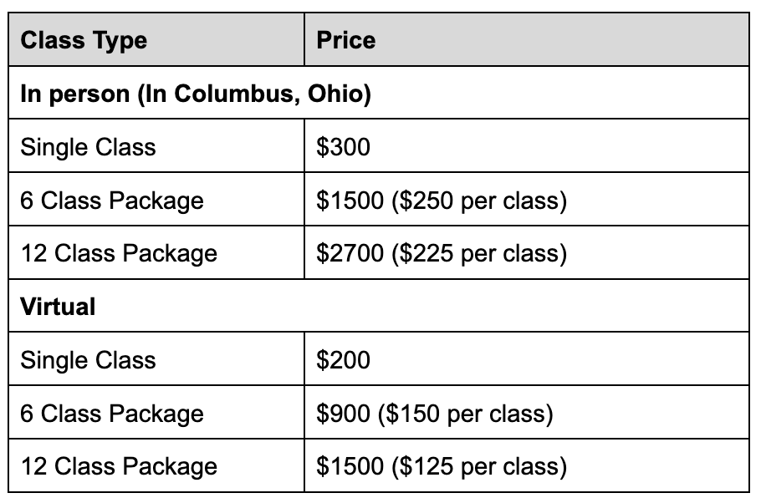Click the $2700 ($225 per class) cell
The image size is (761, 498).
(x=527, y=252)
